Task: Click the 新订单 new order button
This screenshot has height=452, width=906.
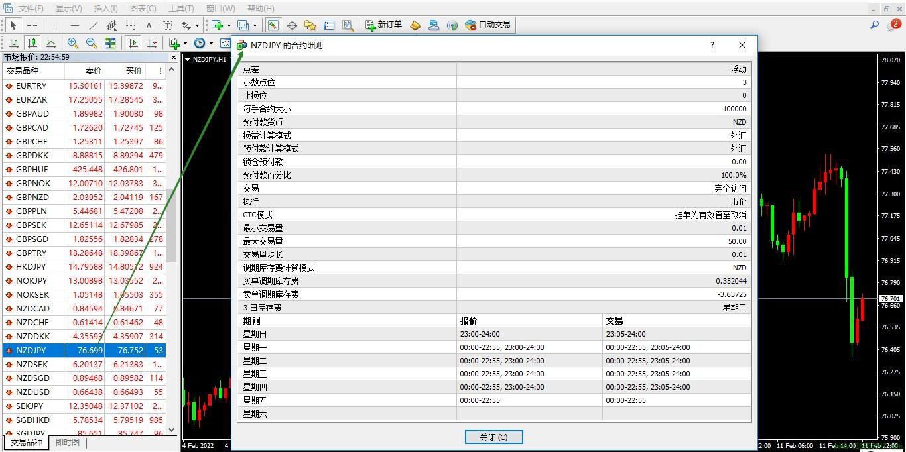Action: click(383, 25)
